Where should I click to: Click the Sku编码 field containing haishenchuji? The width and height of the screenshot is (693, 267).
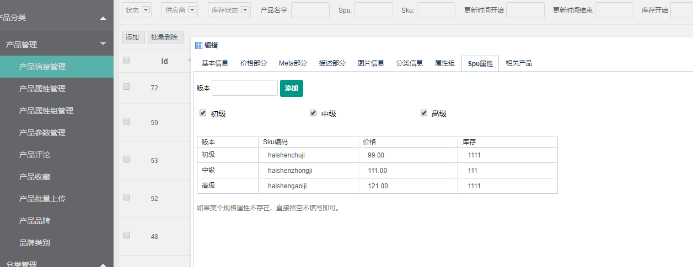click(x=308, y=155)
